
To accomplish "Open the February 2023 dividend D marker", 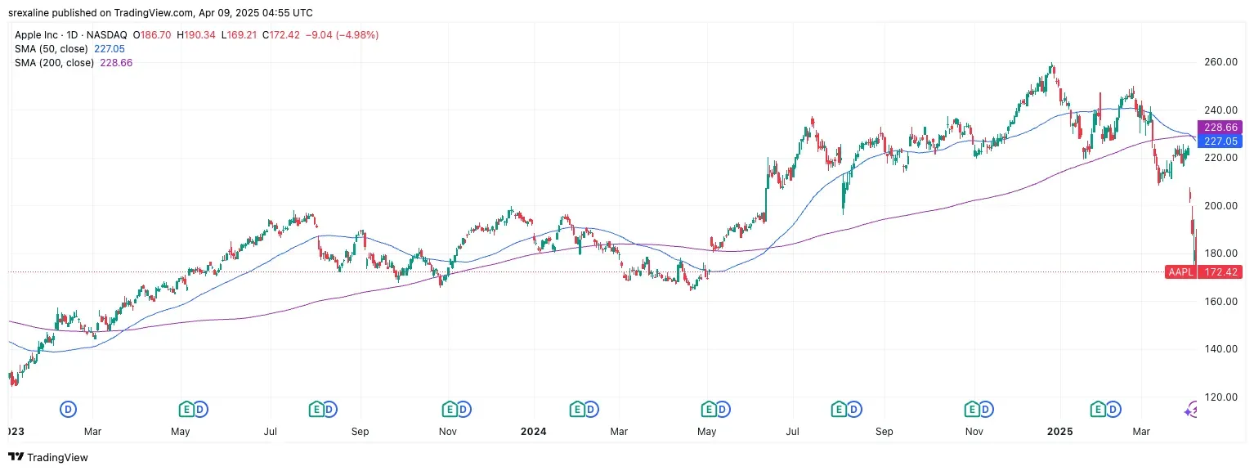I will click(69, 408).
